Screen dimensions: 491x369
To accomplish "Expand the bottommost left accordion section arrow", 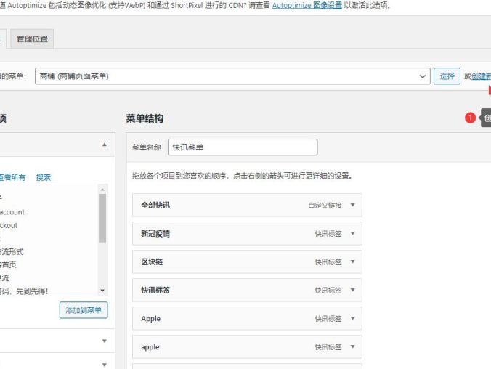I will (105, 365).
